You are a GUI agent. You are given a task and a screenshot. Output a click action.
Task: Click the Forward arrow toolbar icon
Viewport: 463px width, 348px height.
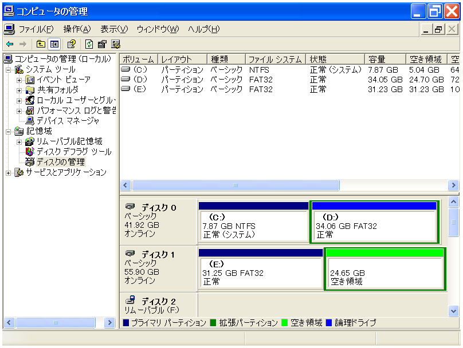point(23,44)
